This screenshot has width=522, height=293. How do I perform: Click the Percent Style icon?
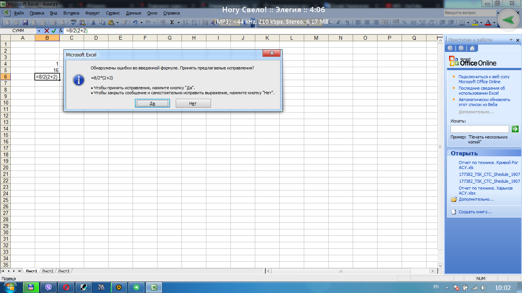[x=404, y=23]
